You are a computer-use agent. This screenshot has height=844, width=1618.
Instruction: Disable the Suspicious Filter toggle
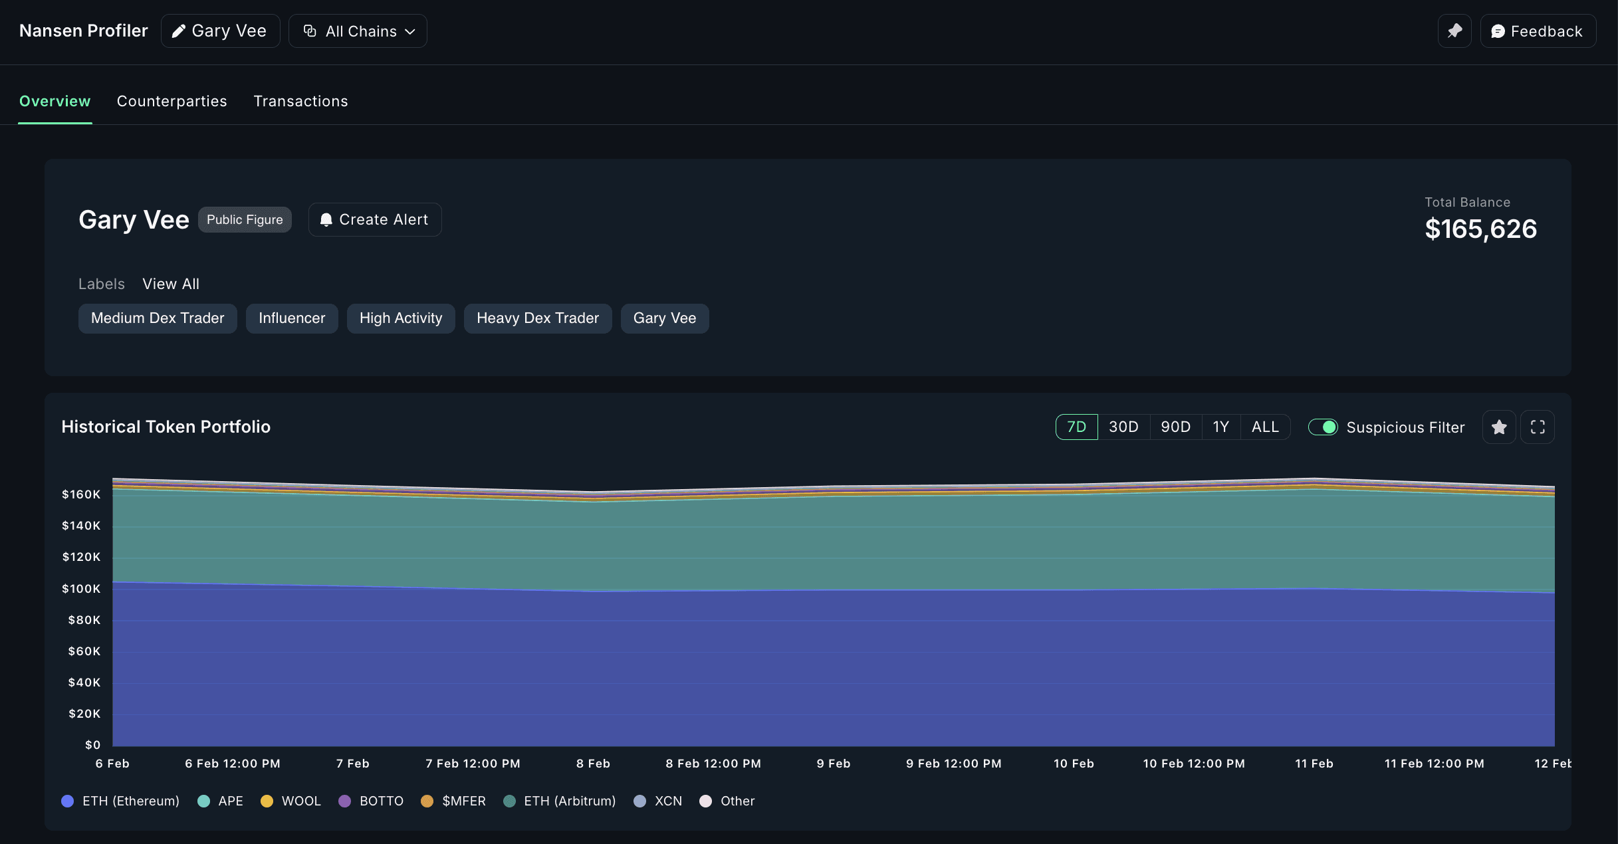1323,427
